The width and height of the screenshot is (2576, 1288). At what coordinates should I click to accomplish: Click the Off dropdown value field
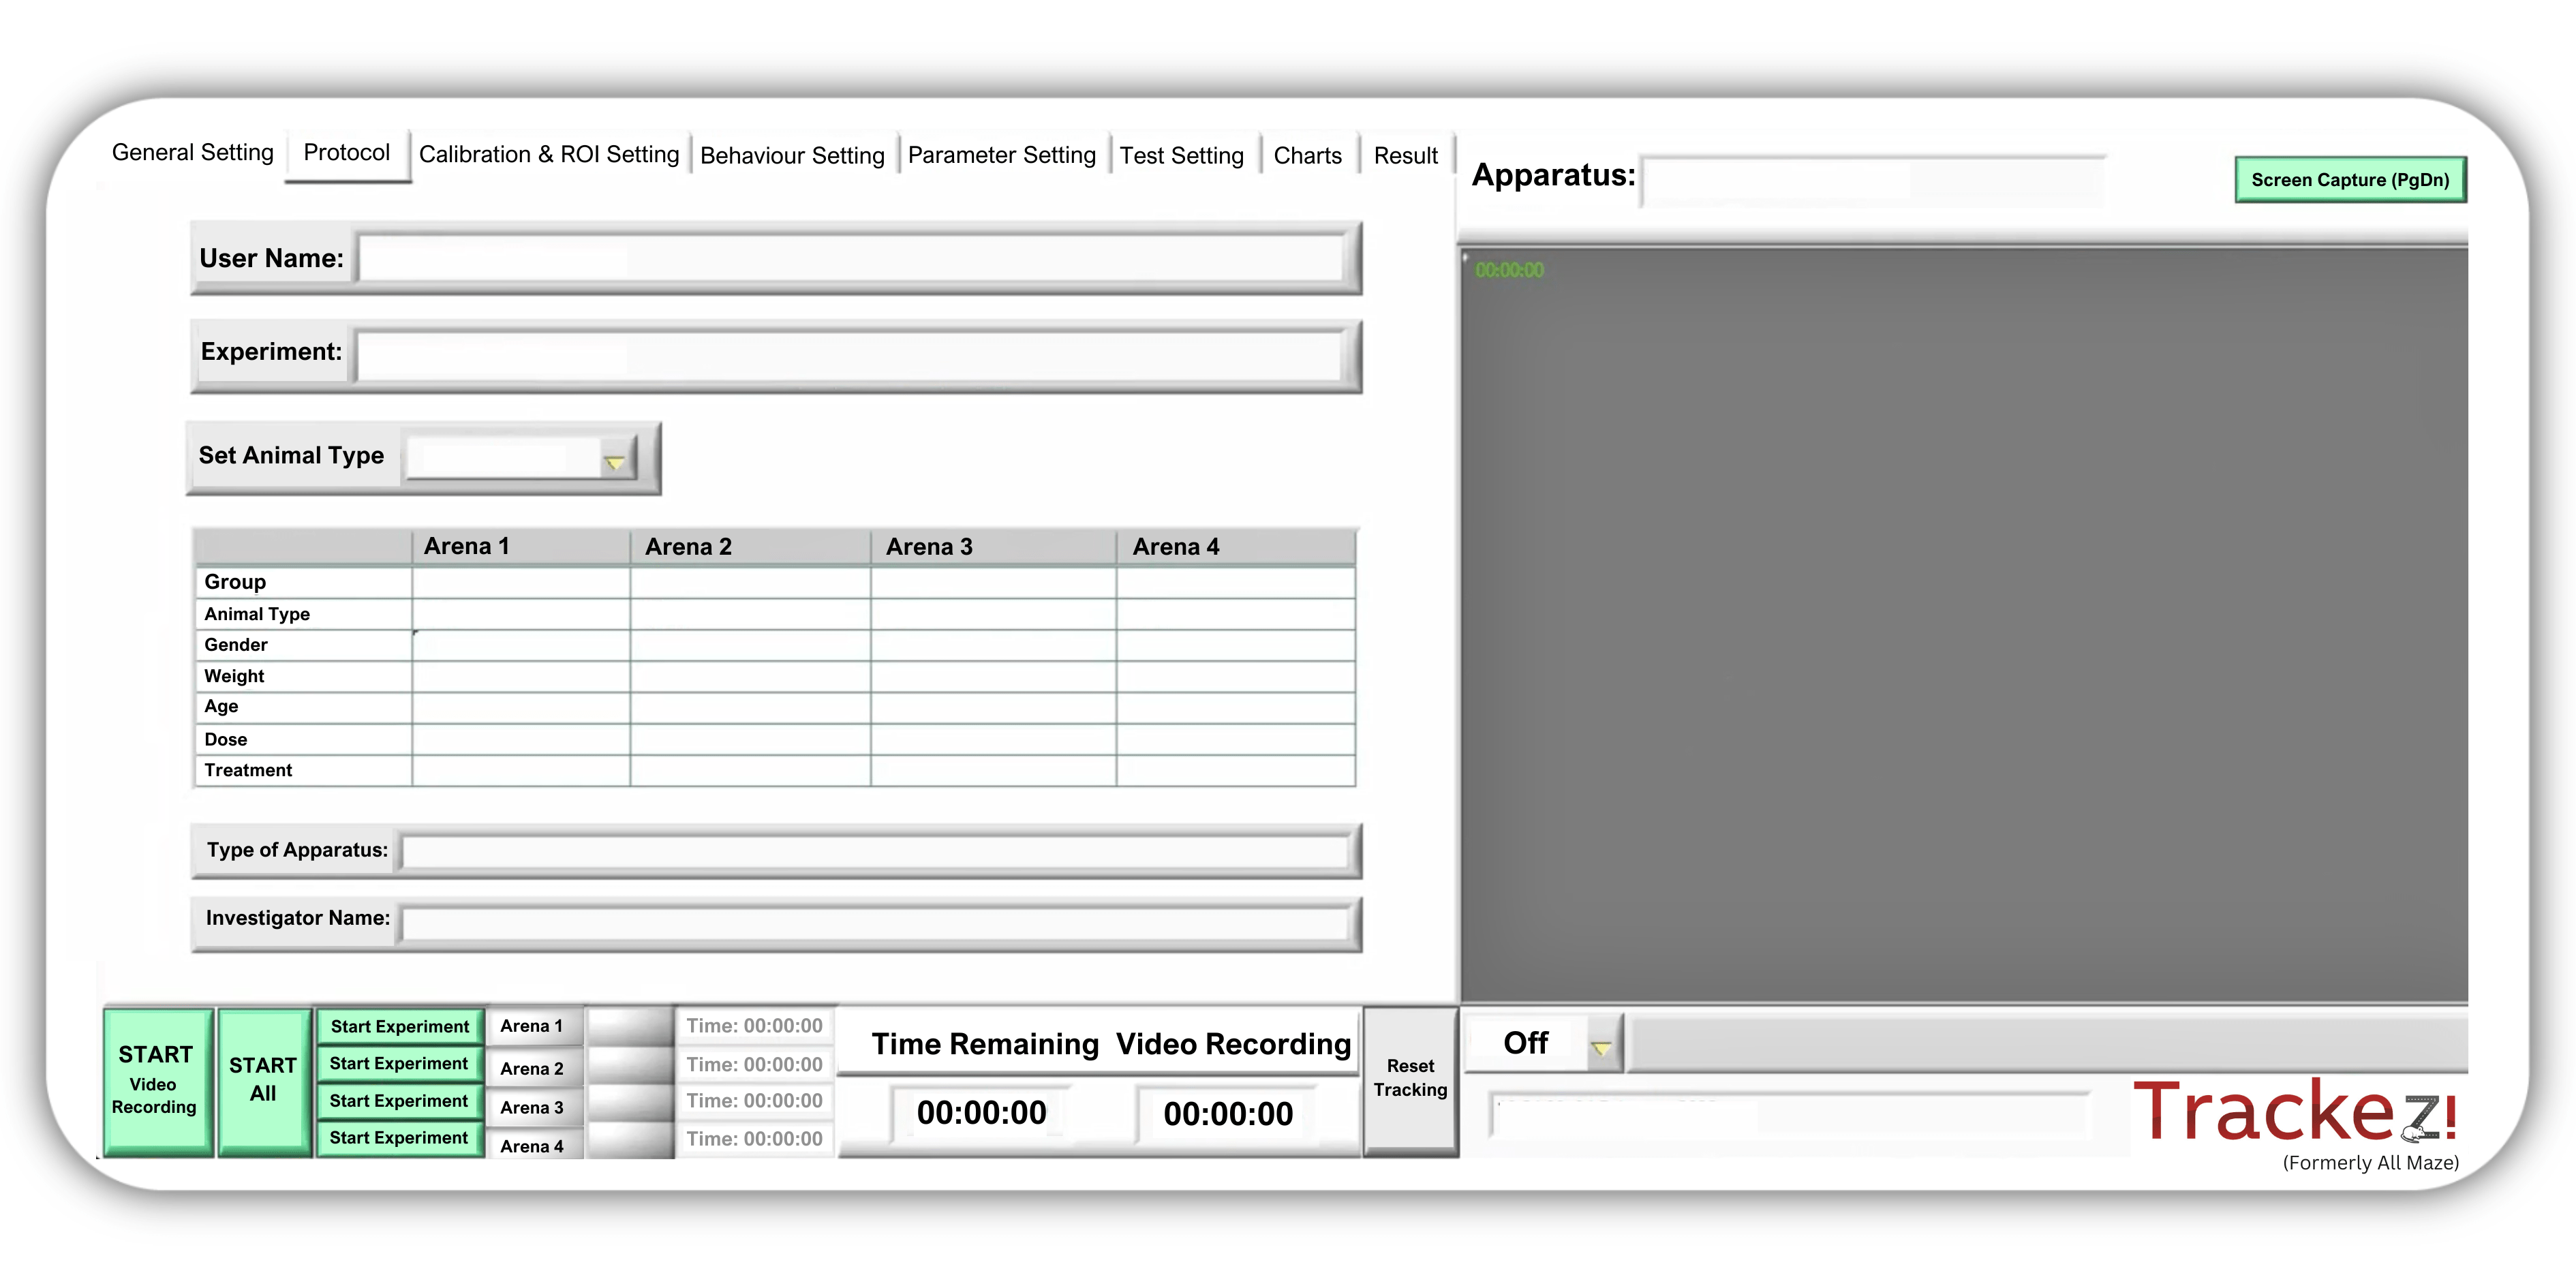(x=1526, y=1043)
